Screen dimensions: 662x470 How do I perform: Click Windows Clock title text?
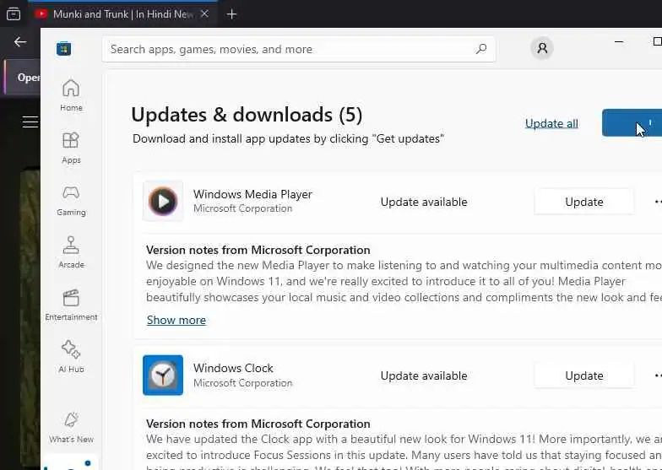[x=233, y=368]
